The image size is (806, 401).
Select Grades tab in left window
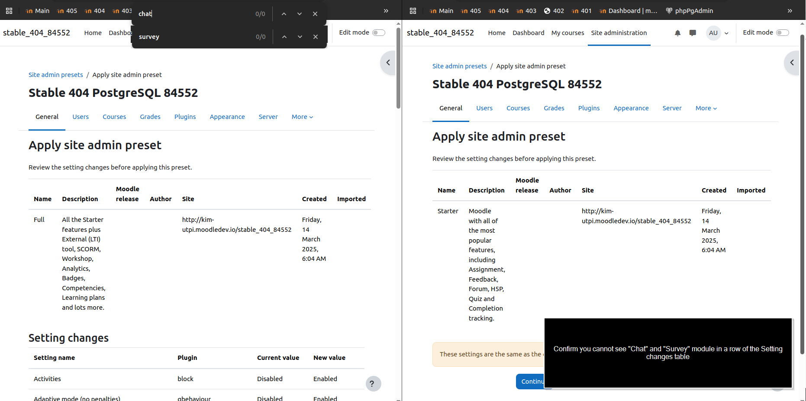[x=150, y=117]
